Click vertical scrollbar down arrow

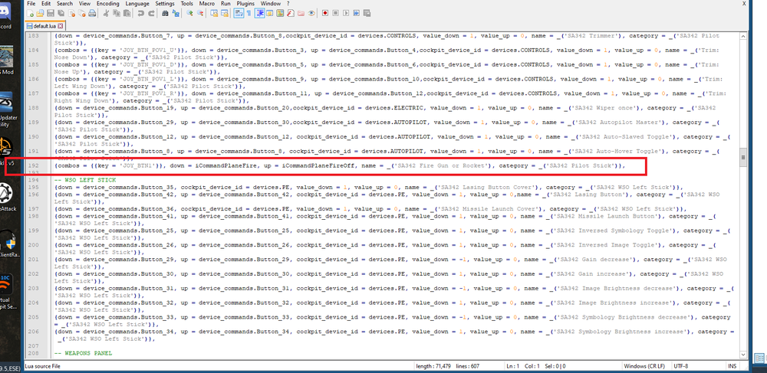tap(744, 355)
